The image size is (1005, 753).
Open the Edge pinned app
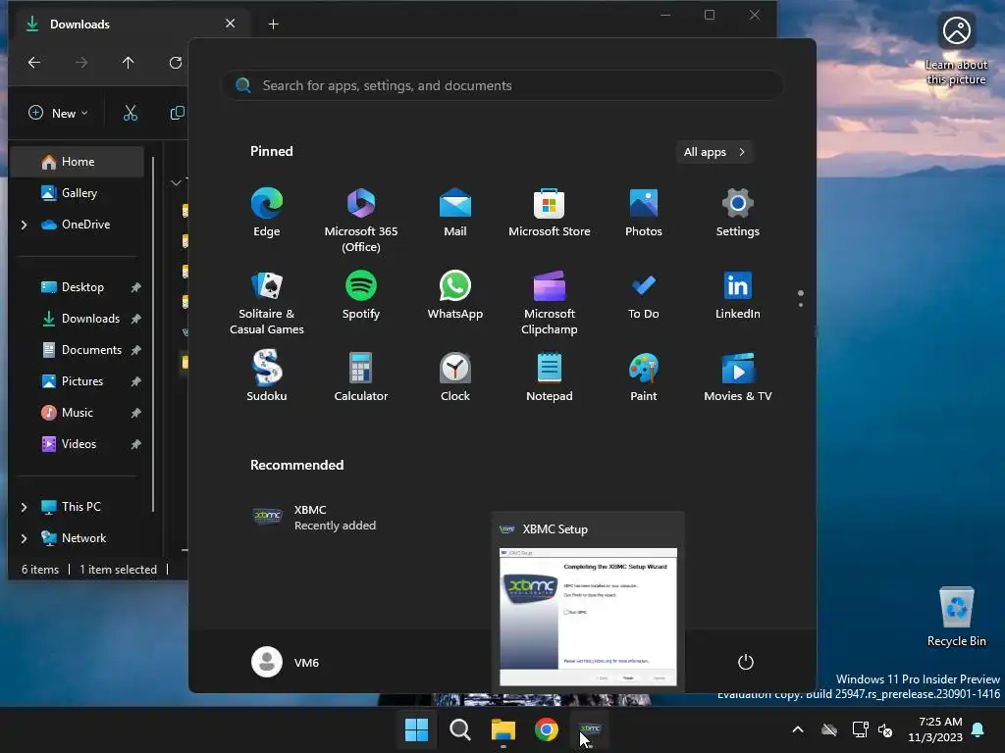267,213
